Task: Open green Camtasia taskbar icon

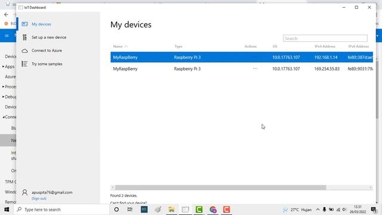Action: pyautogui.click(x=199, y=210)
